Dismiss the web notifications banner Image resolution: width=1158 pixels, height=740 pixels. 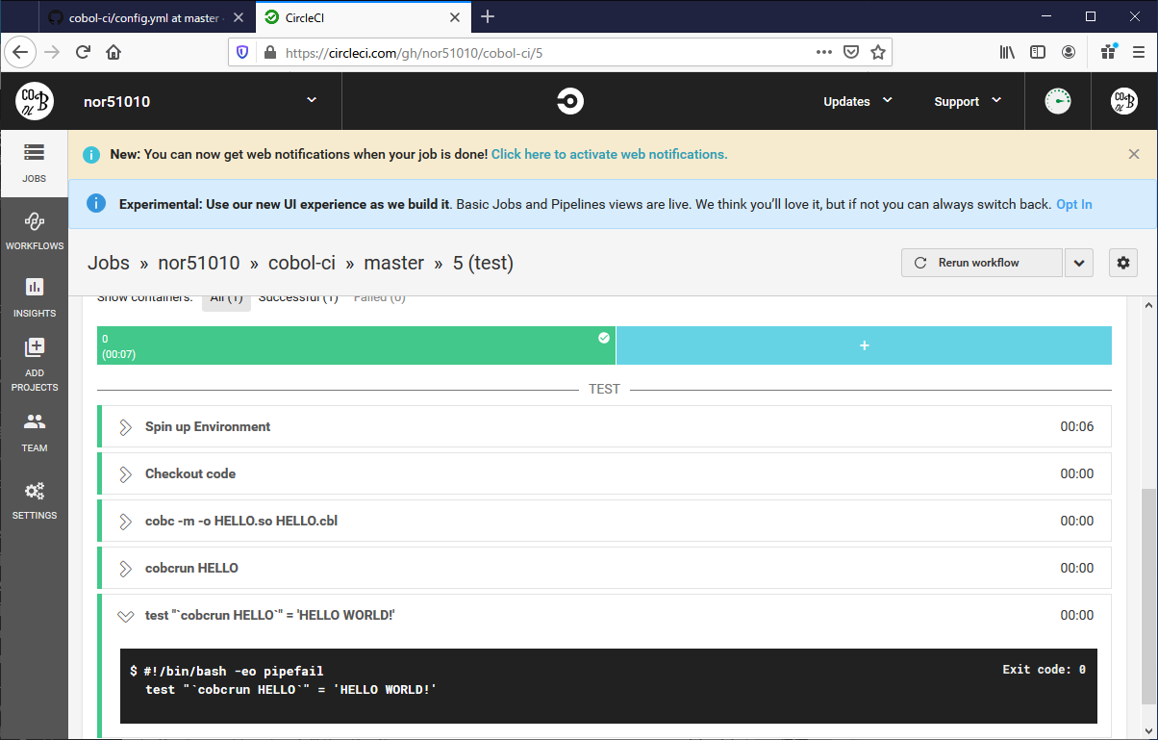(1134, 154)
